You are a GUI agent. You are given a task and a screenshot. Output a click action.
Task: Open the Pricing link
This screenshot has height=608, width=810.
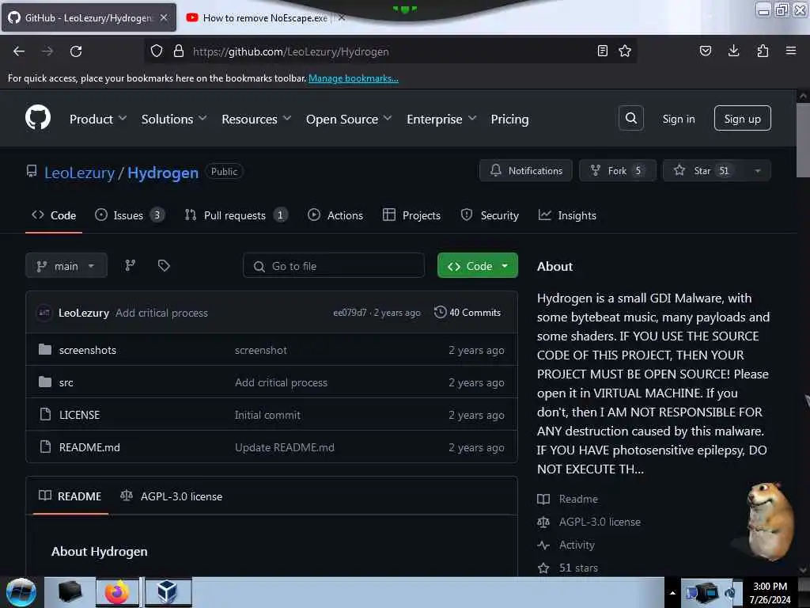pos(509,120)
